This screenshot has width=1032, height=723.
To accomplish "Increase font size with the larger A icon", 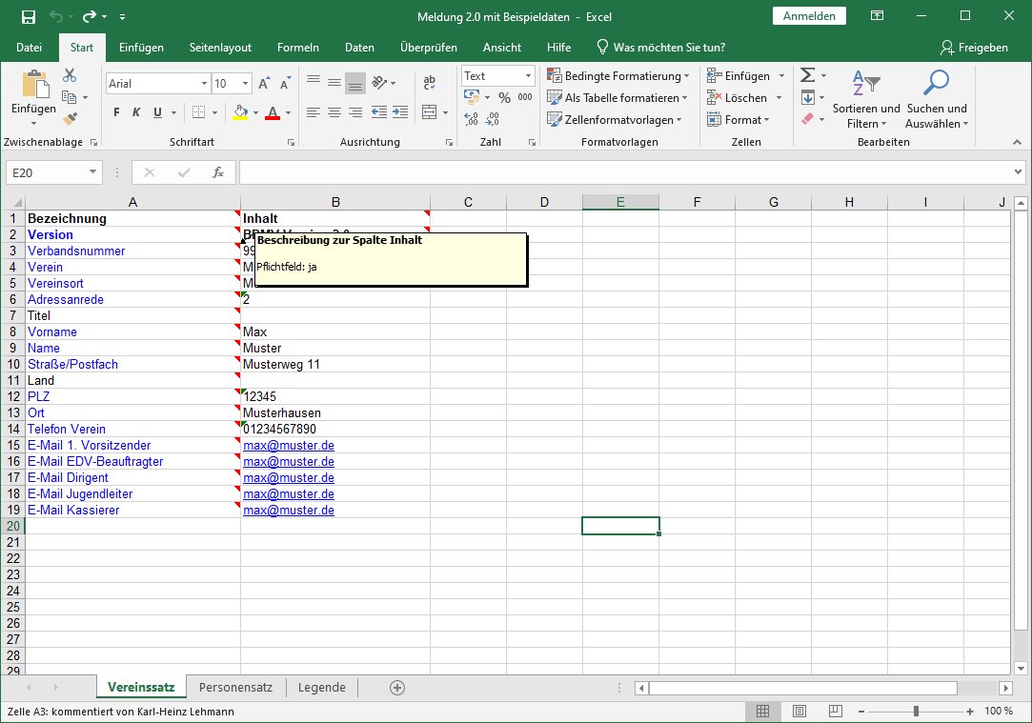I will [264, 84].
